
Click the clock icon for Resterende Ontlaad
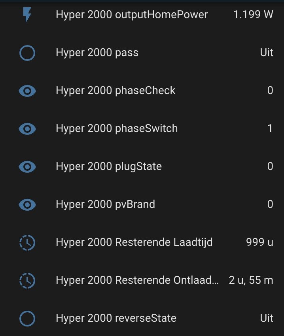[x=27, y=281]
